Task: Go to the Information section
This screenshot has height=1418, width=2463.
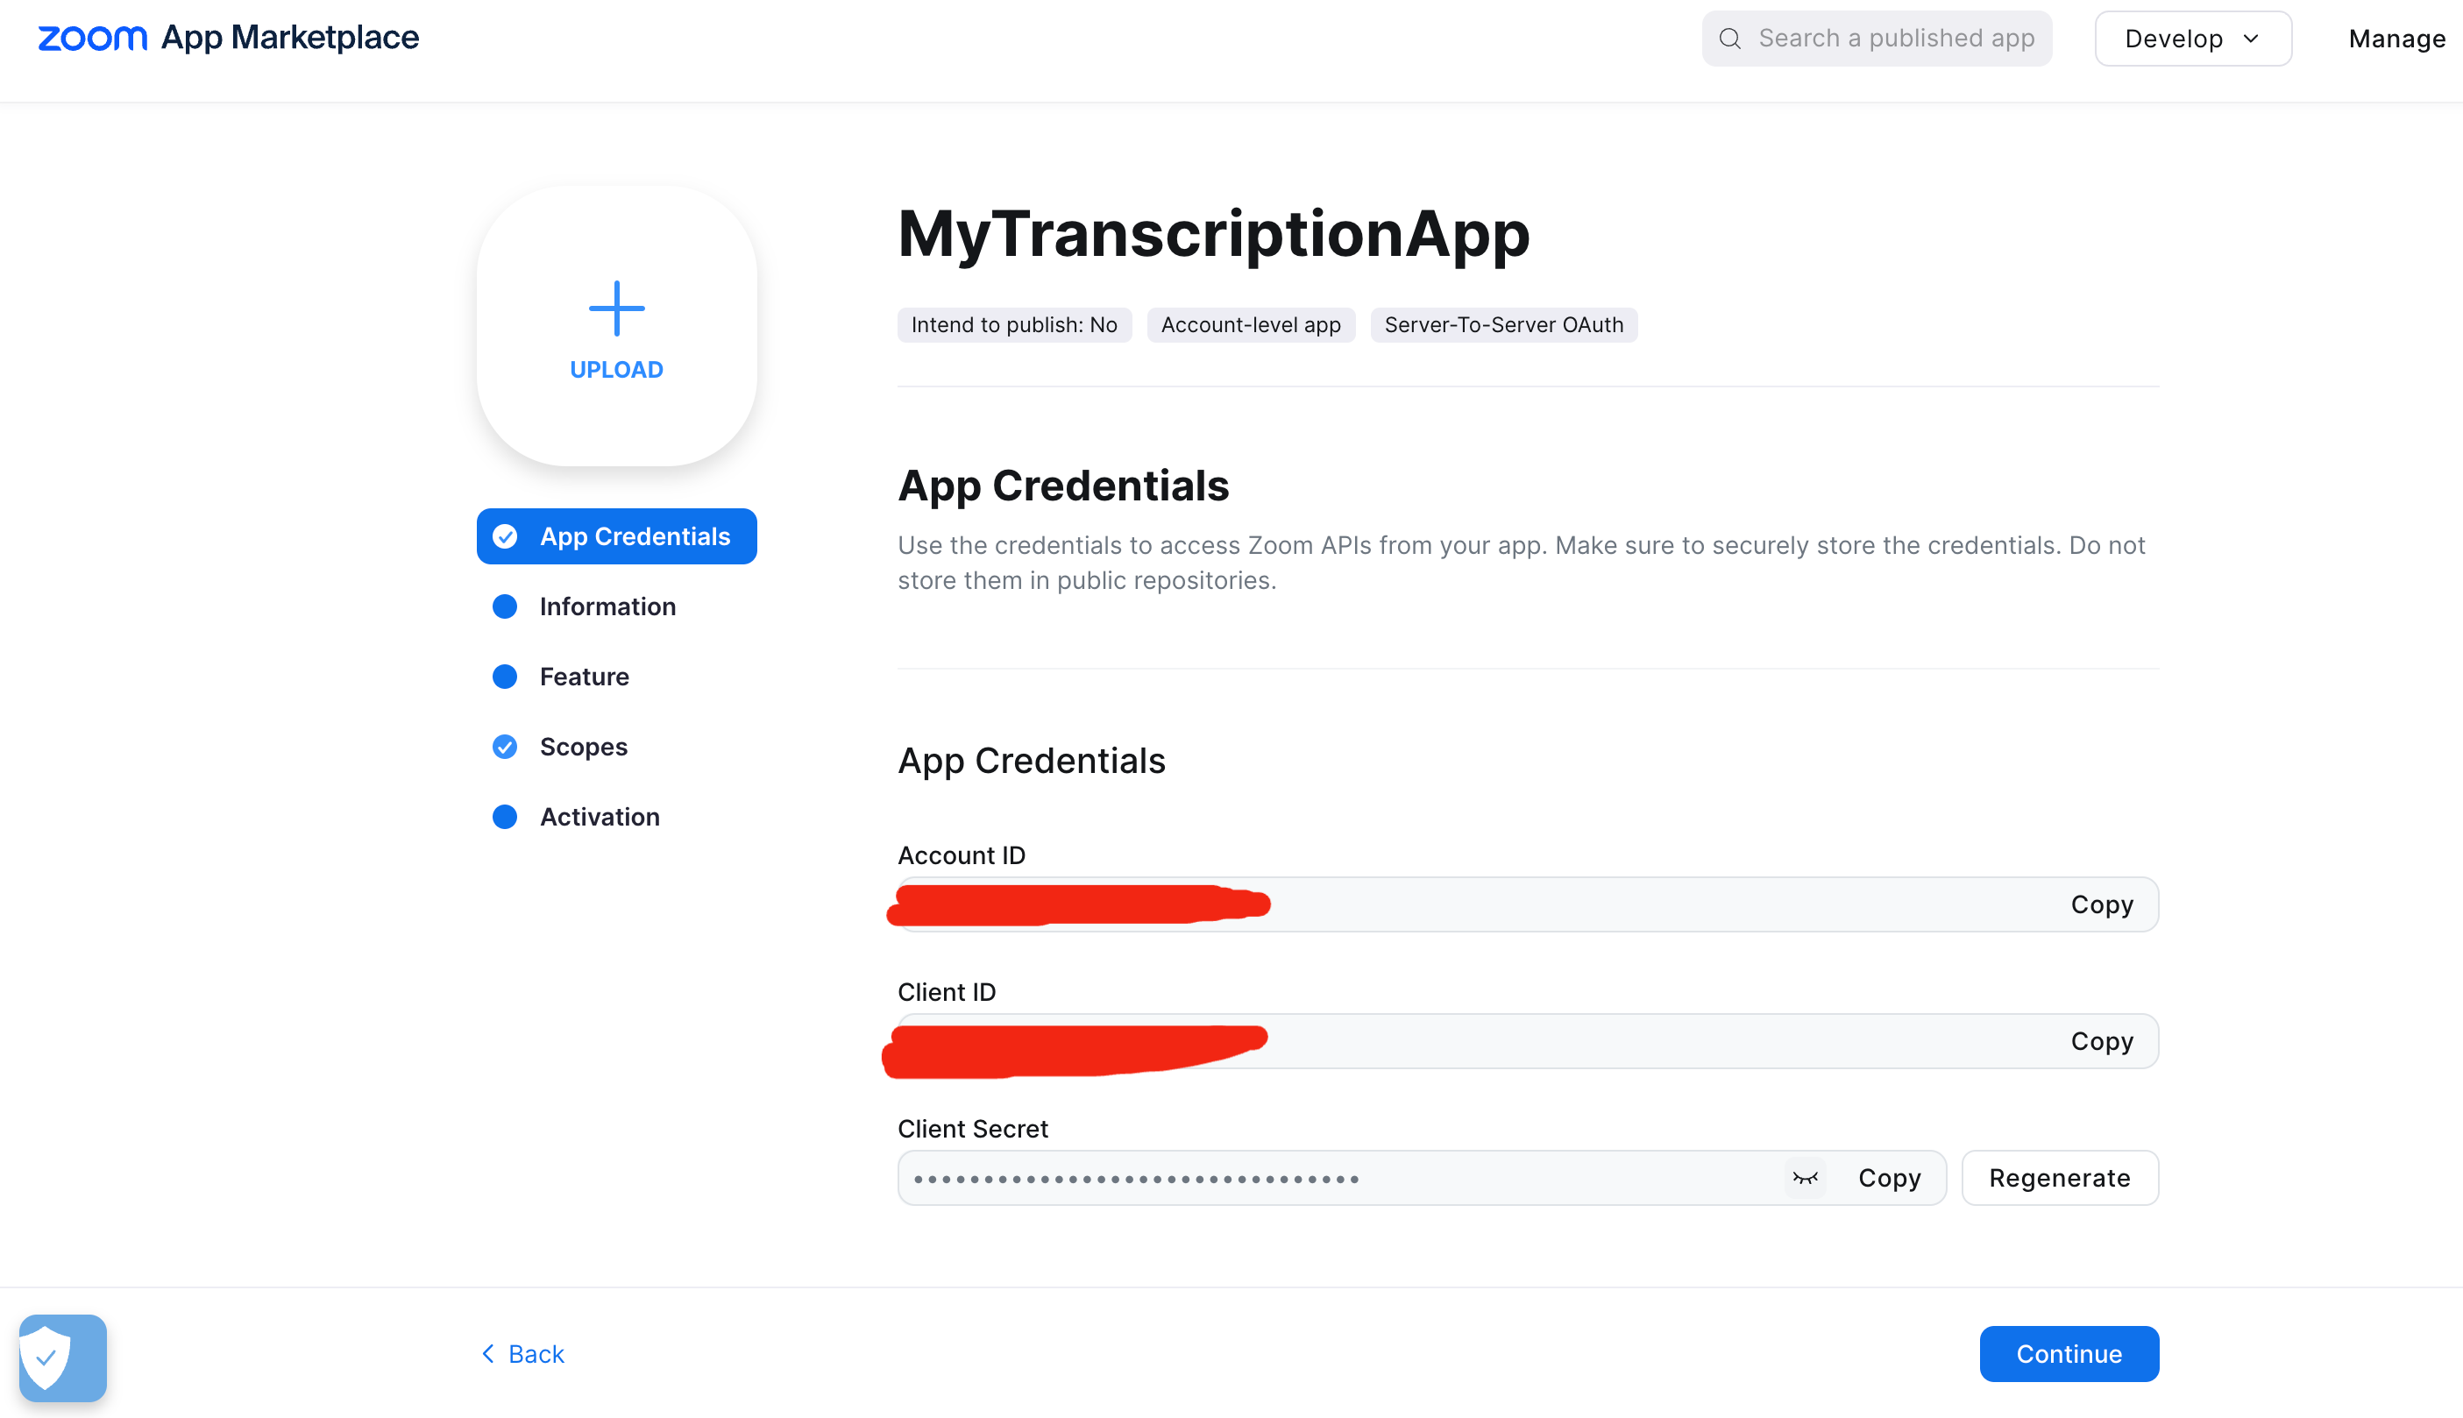Action: click(607, 606)
